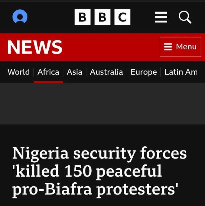Switch to the Australia section
205x206 pixels.
[106, 72]
